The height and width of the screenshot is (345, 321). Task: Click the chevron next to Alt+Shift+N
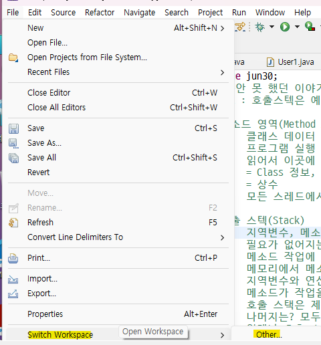(222, 28)
